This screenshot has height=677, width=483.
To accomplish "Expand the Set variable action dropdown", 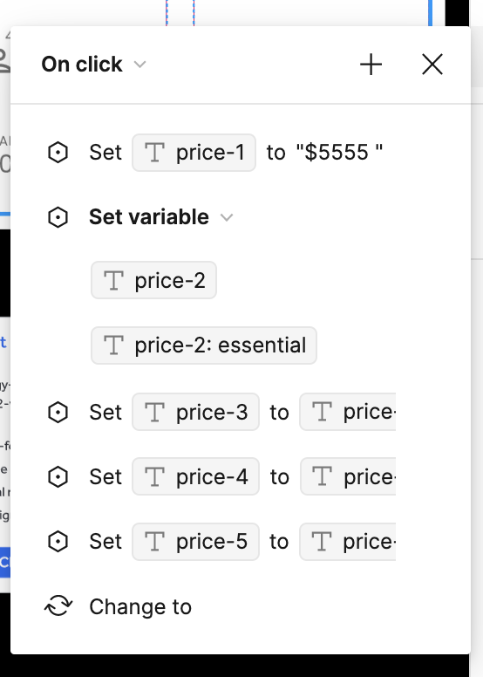I will [x=227, y=217].
